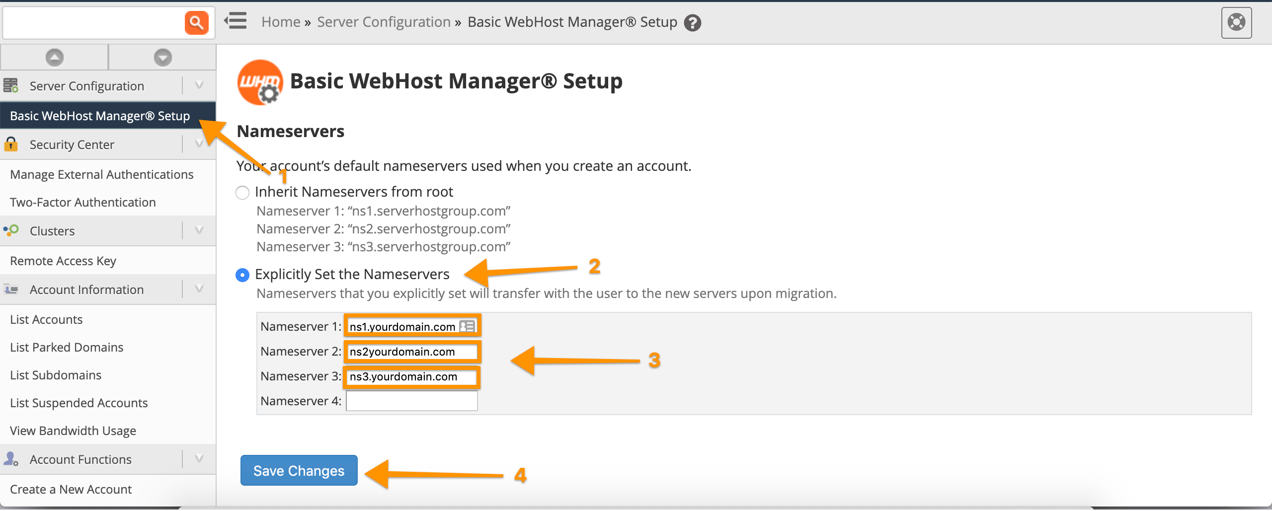Collapse sidebar using the menu toggle icon
This screenshot has height=511, width=1272.
236,21
